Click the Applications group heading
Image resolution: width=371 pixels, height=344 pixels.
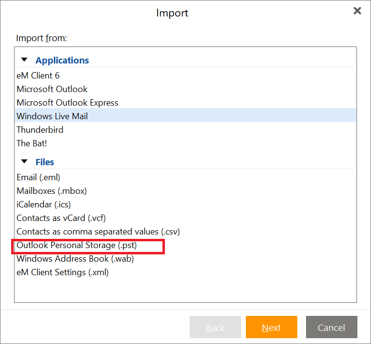pyautogui.click(x=62, y=60)
